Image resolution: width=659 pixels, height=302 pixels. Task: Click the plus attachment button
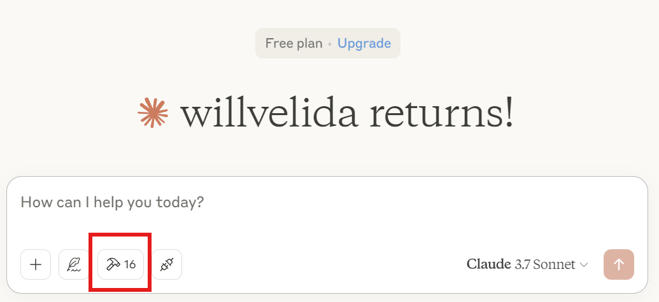pos(36,264)
